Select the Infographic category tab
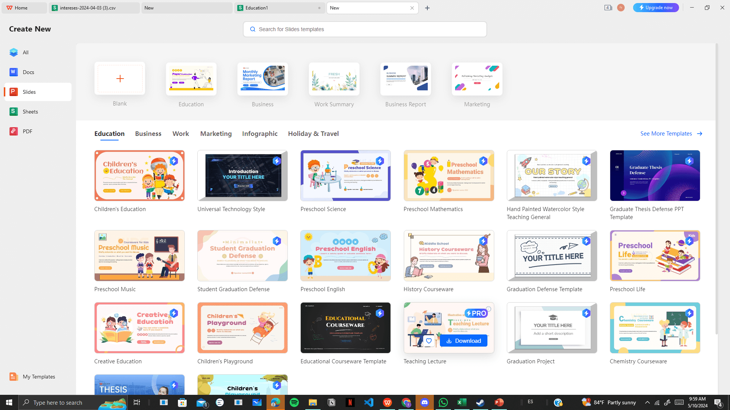This screenshot has height=410, width=730. 260,134
